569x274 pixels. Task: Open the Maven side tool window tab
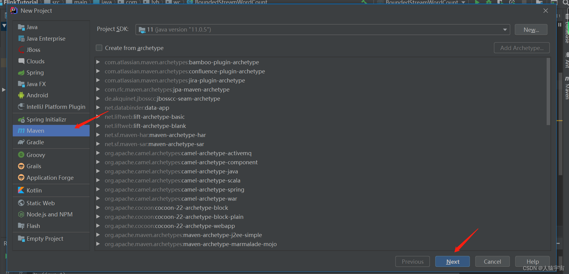pyautogui.click(x=567, y=88)
